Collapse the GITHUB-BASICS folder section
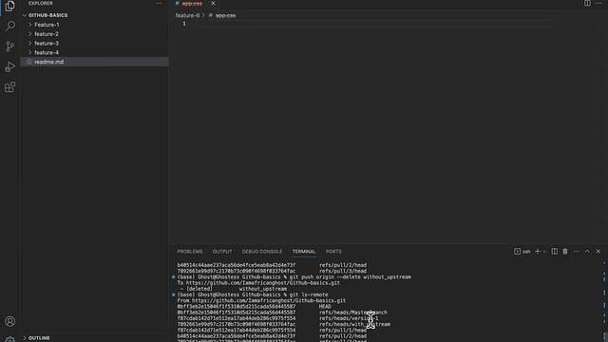This screenshot has width=608, height=342. coord(47,15)
